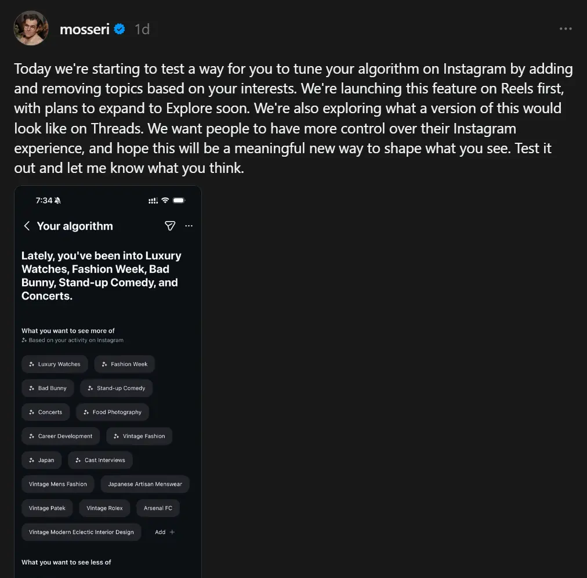
Task: Click the blue verified badge
Action: pyautogui.click(x=119, y=28)
